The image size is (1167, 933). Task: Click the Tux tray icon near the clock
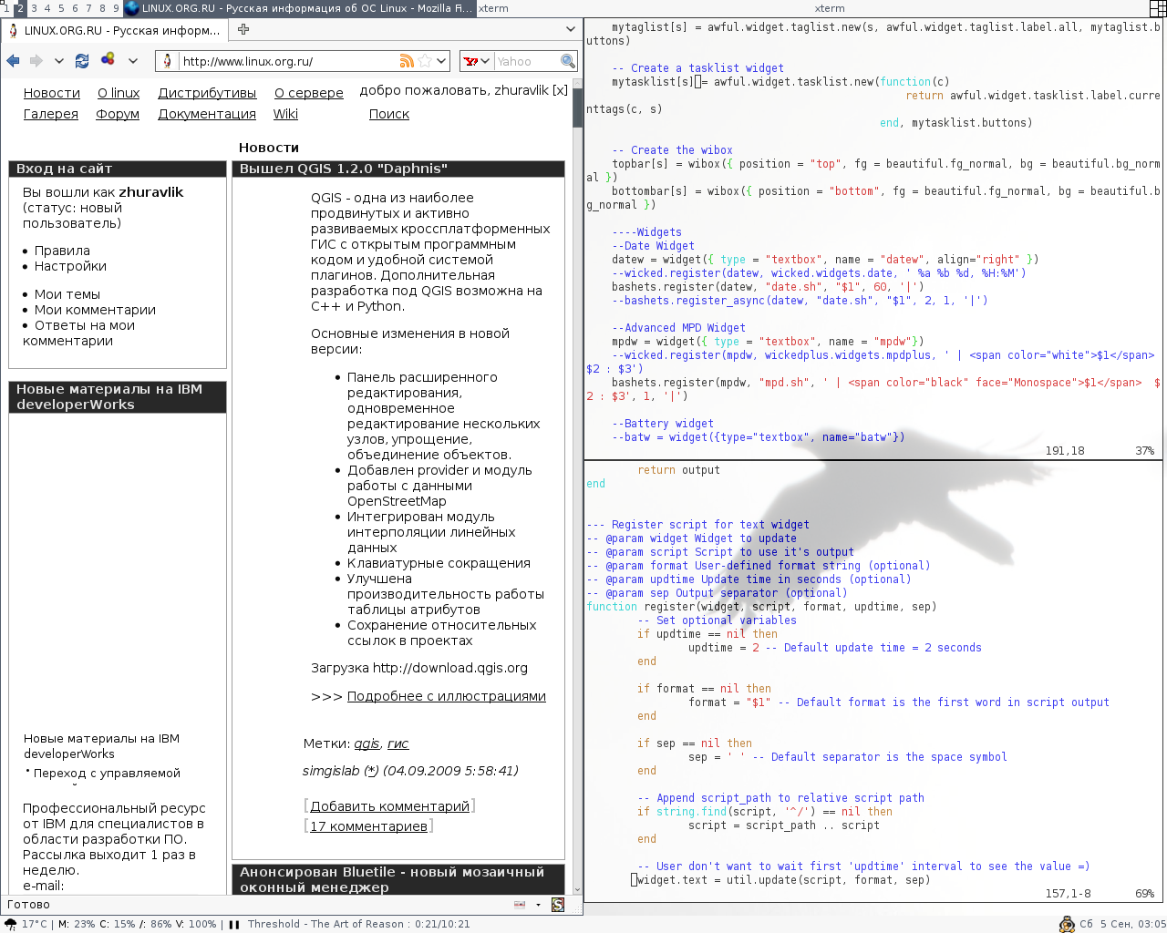pyautogui.click(x=1067, y=924)
